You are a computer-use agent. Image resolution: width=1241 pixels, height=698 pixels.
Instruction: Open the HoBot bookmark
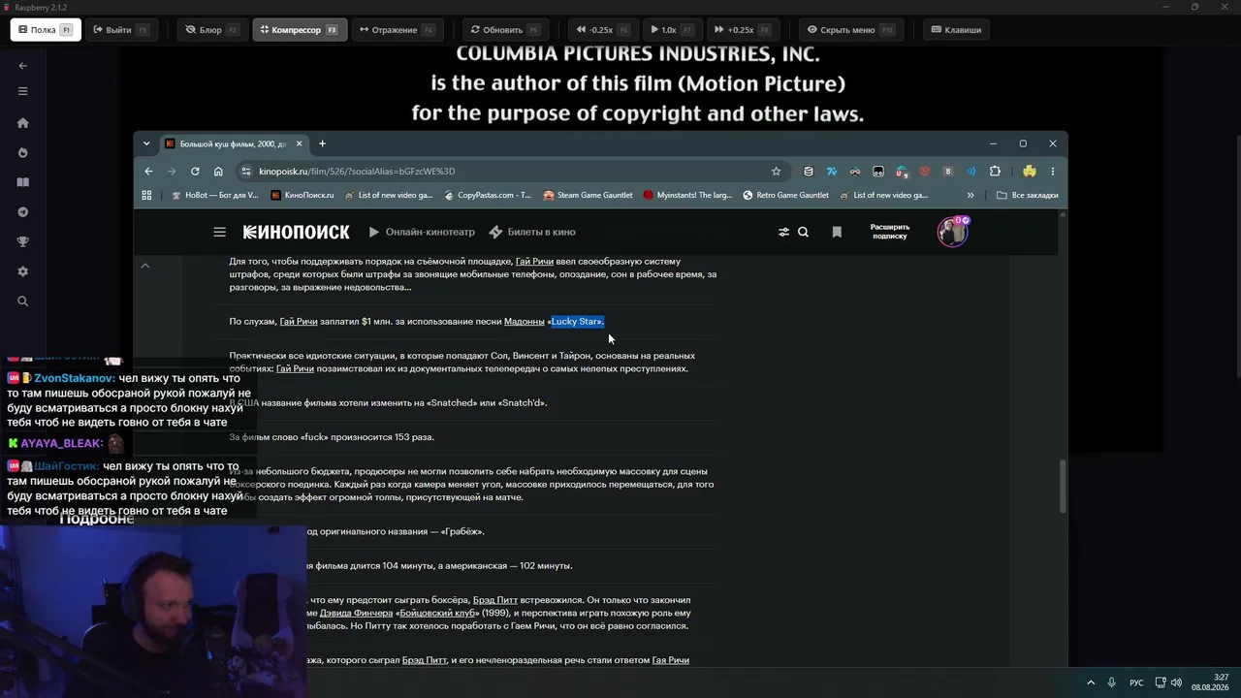[x=214, y=195]
